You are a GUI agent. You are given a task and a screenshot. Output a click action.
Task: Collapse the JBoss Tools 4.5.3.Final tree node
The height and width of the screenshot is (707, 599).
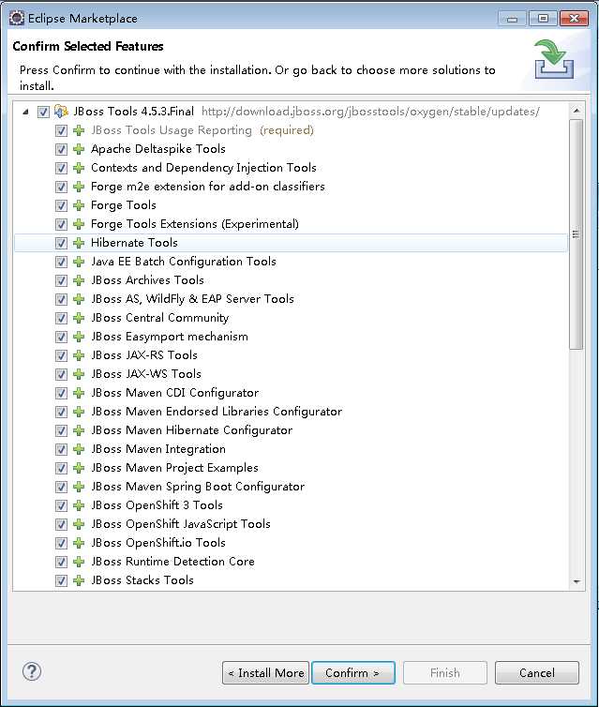25,112
